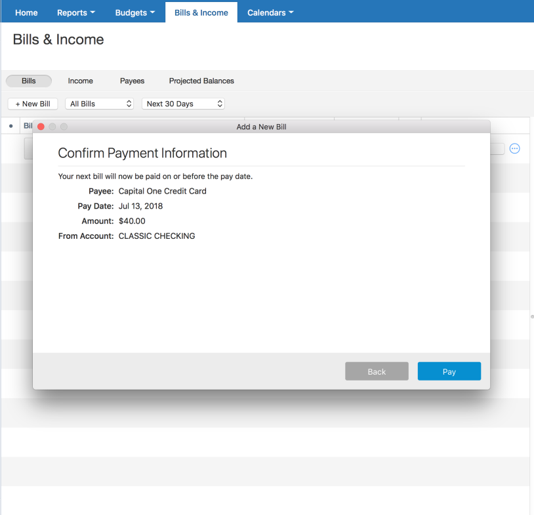Viewport: 534px width, 515px height.
Task: Click the Add a New Bill title bar
Action: (x=261, y=127)
